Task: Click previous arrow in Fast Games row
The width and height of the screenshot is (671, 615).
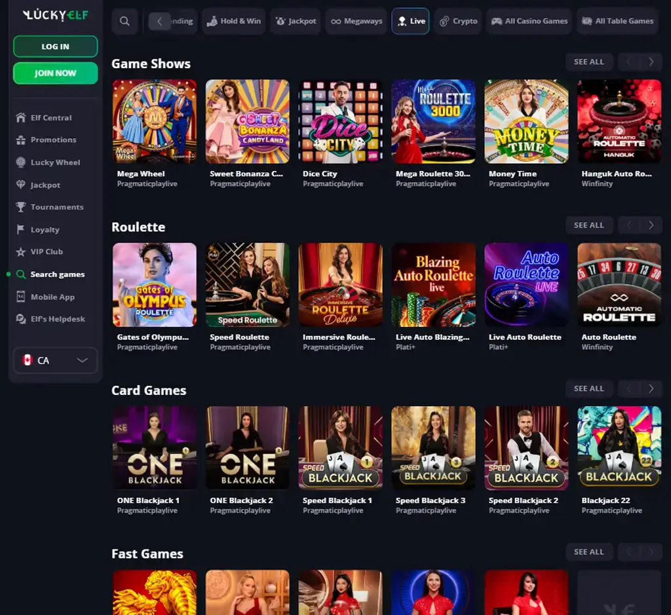Action: [628, 552]
